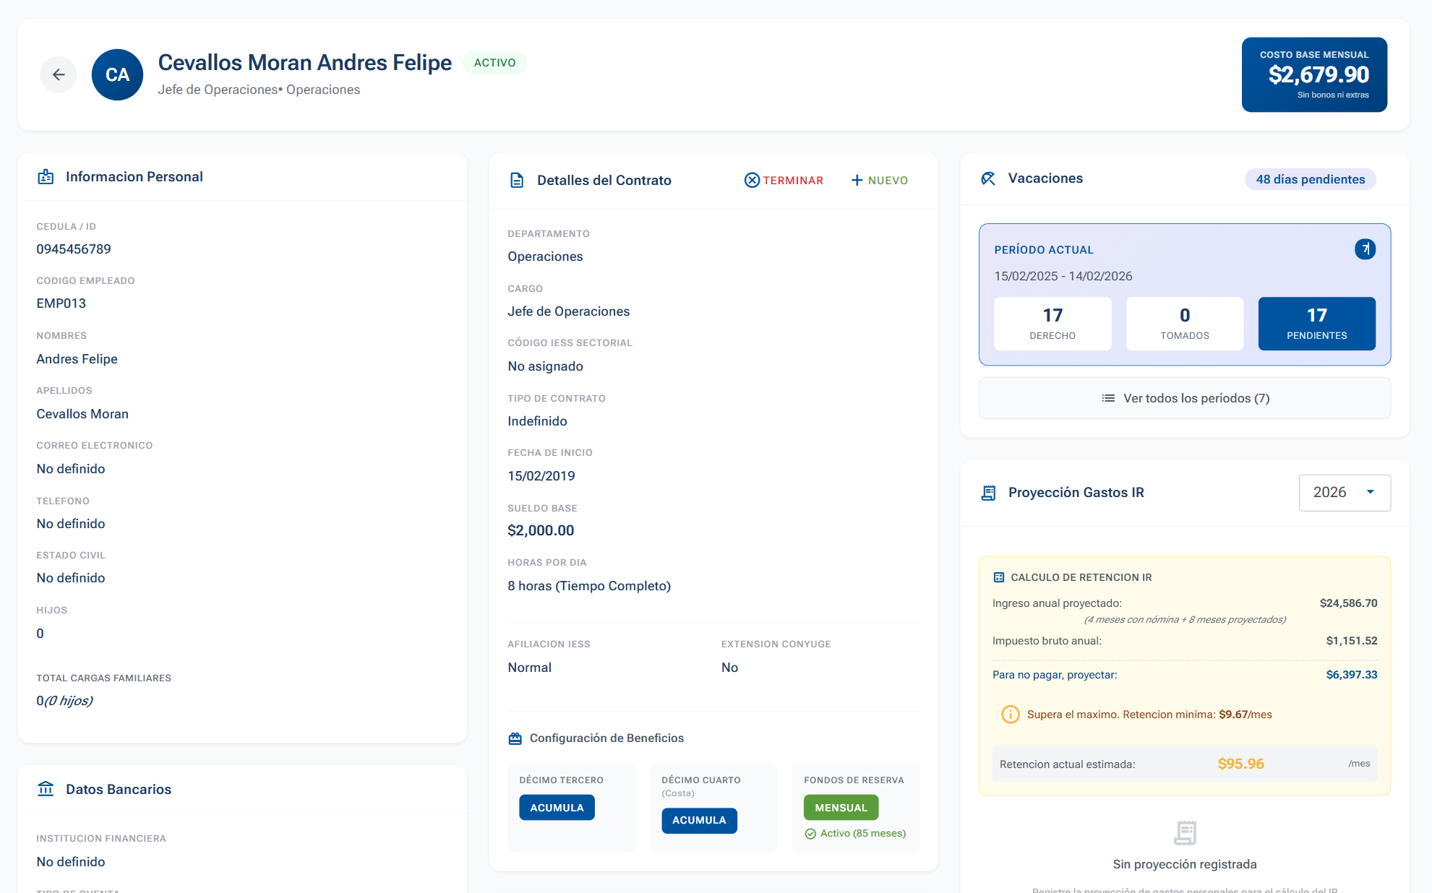Click the CA avatar circle
Image resolution: width=1432 pixels, height=893 pixels.
click(x=117, y=74)
